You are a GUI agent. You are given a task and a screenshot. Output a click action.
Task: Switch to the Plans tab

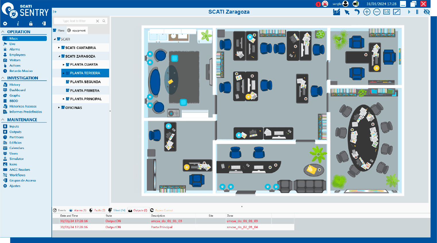tap(59, 30)
